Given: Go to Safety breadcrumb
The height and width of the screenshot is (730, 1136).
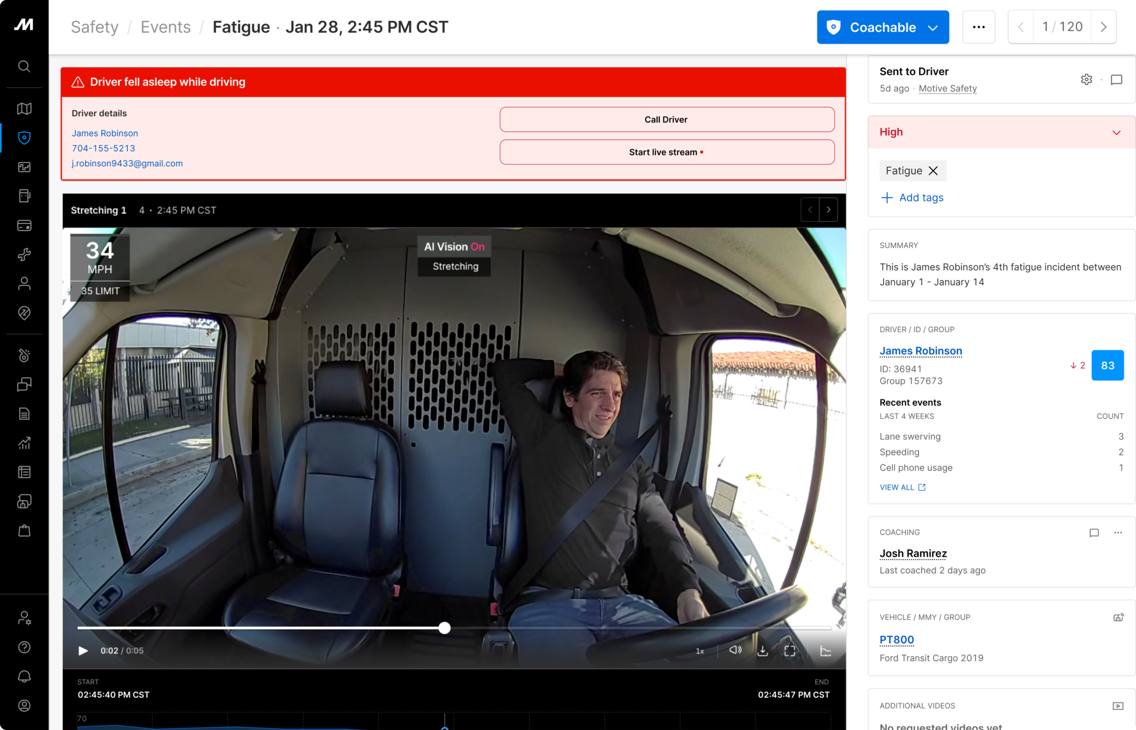Looking at the screenshot, I should (95, 27).
